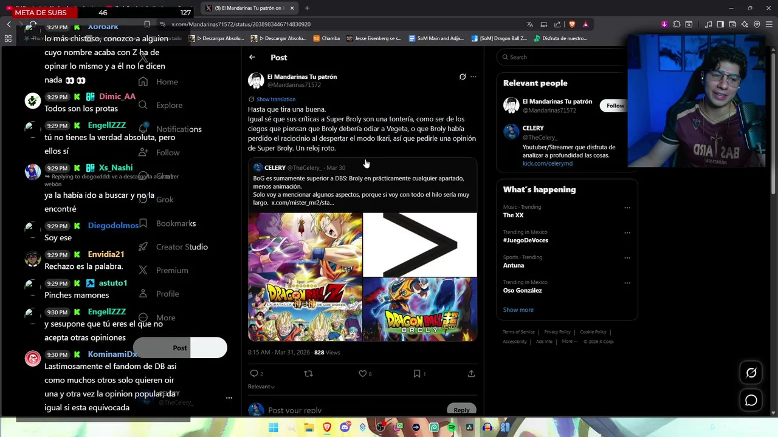Go back using the post arrow
The width and height of the screenshot is (778, 437).
[x=252, y=57]
